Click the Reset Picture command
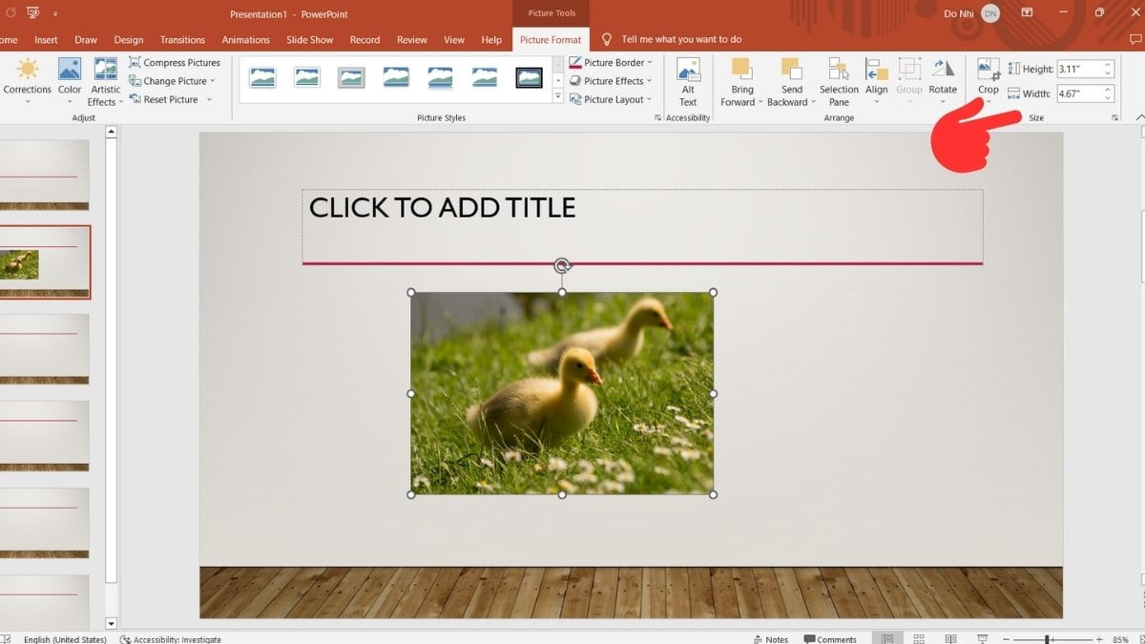1145x644 pixels. point(170,99)
